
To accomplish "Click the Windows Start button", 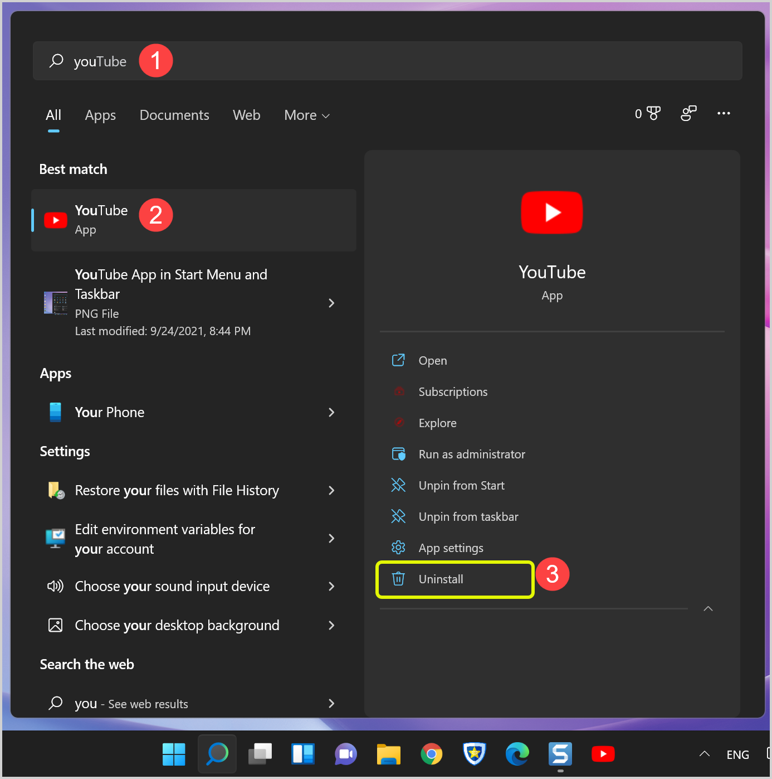I will (x=174, y=754).
